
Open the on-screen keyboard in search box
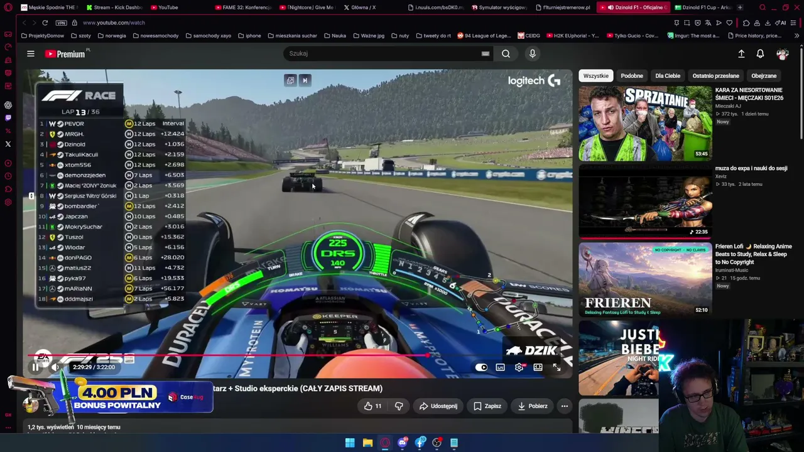tap(485, 54)
